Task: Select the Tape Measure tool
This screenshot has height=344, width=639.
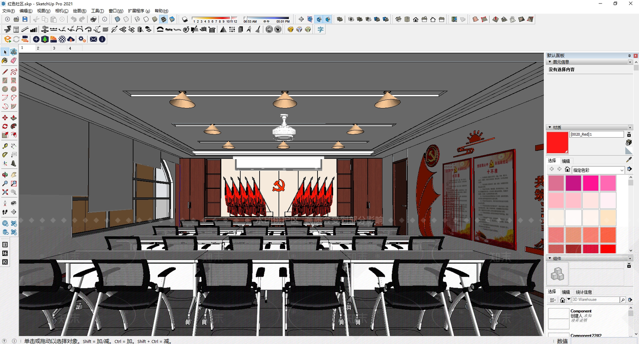Action: [x=5, y=146]
